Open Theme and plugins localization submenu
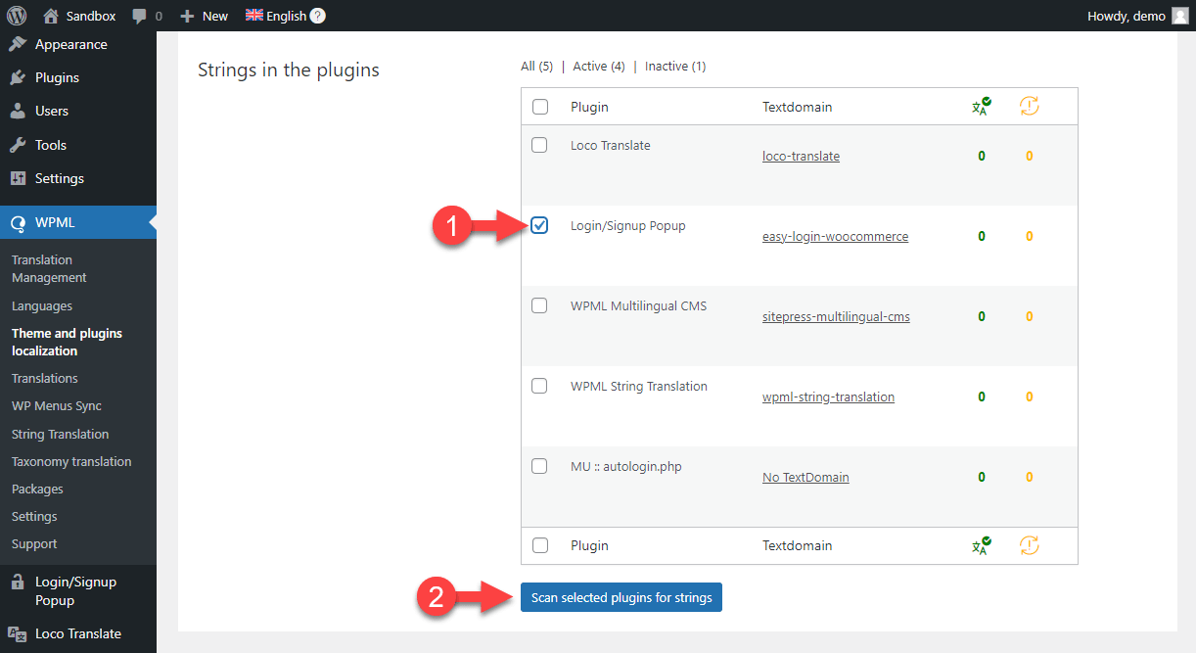 (67, 342)
